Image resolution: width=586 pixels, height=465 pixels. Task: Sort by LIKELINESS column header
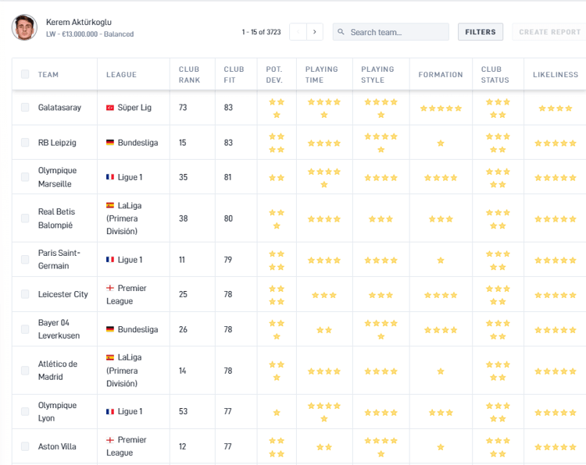[x=556, y=75]
